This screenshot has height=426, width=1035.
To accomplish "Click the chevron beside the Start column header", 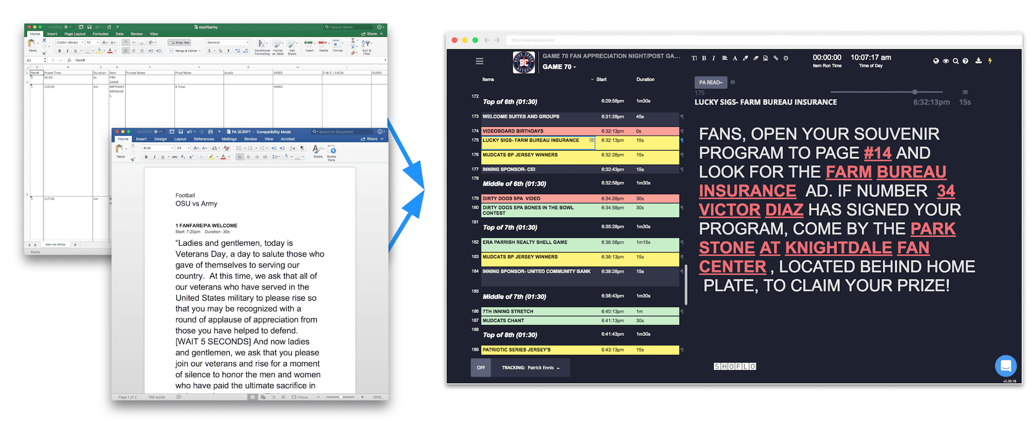I will pyautogui.click(x=593, y=80).
